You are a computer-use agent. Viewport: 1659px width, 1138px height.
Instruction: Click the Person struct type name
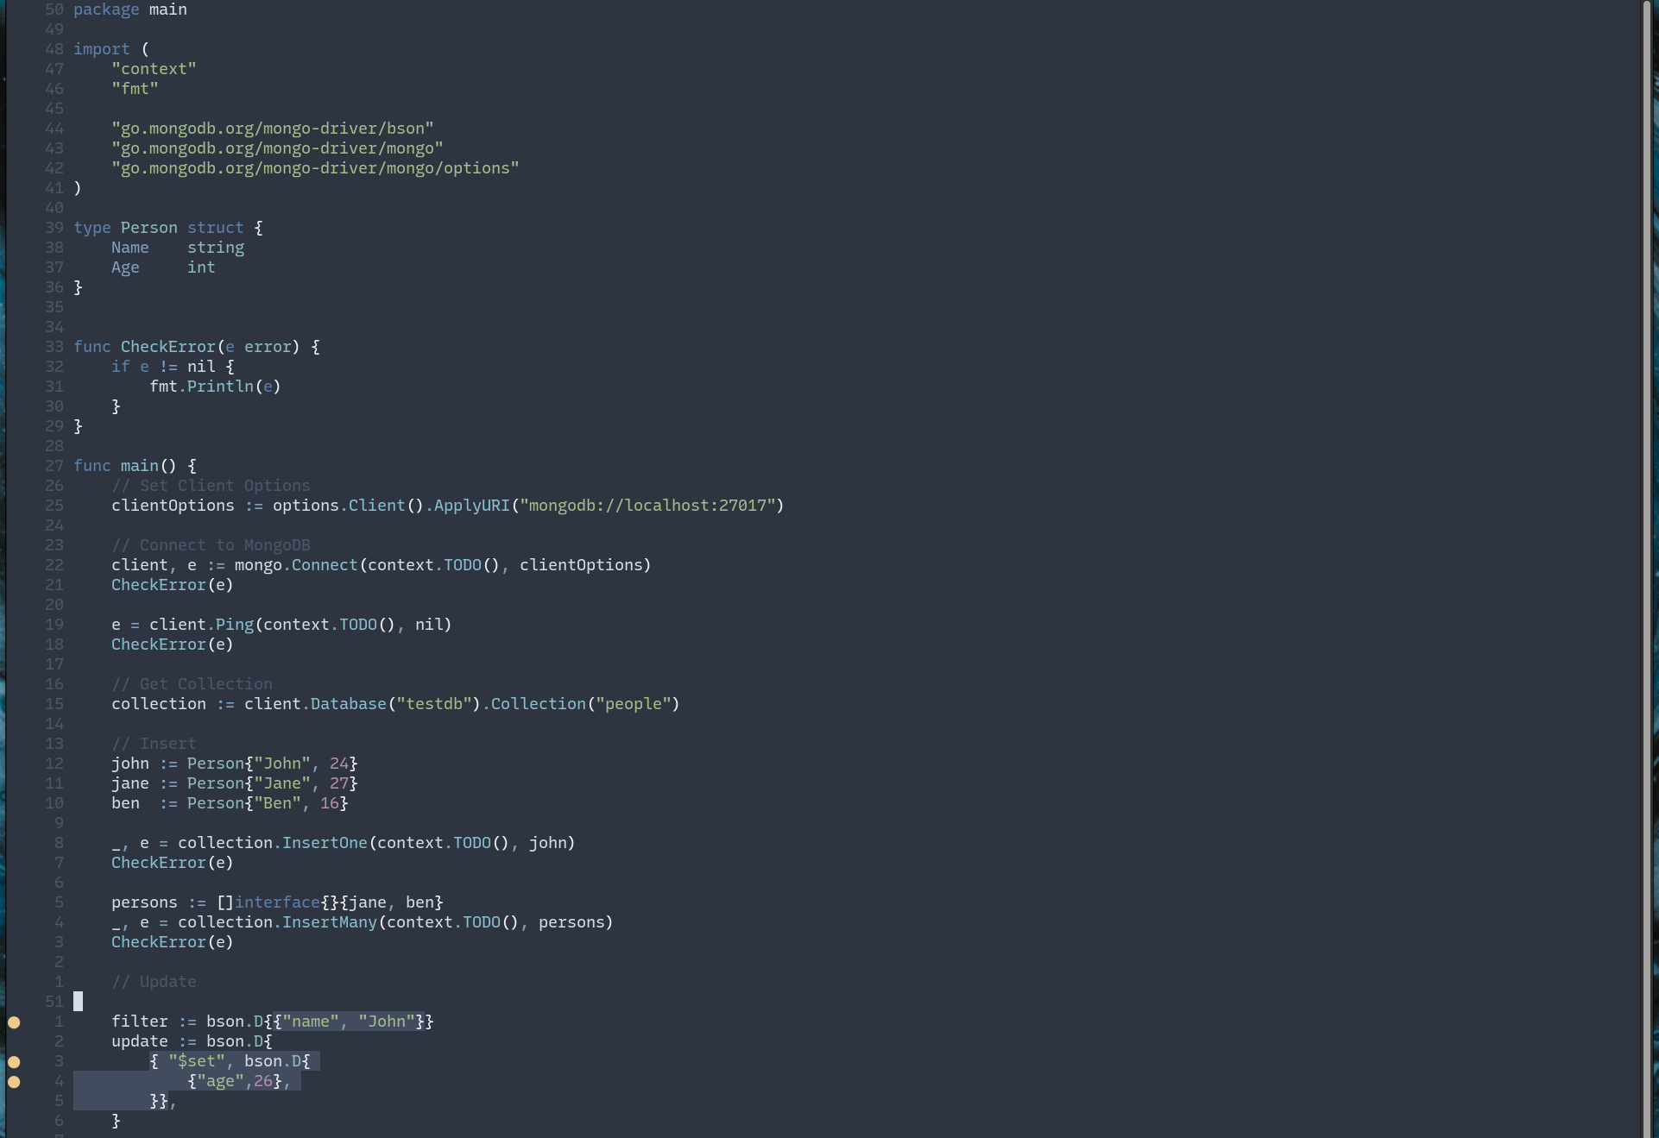(148, 228)
